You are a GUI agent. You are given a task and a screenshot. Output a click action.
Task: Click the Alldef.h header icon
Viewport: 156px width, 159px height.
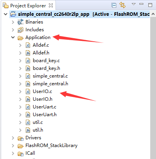(x=28, y=53)
